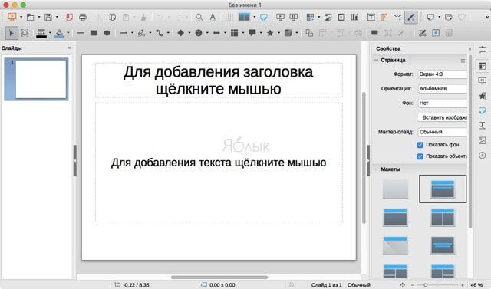
Task: Toggle 'Показать объекты' checkbox
Action: pyautogui.click(x=420, y=156)
